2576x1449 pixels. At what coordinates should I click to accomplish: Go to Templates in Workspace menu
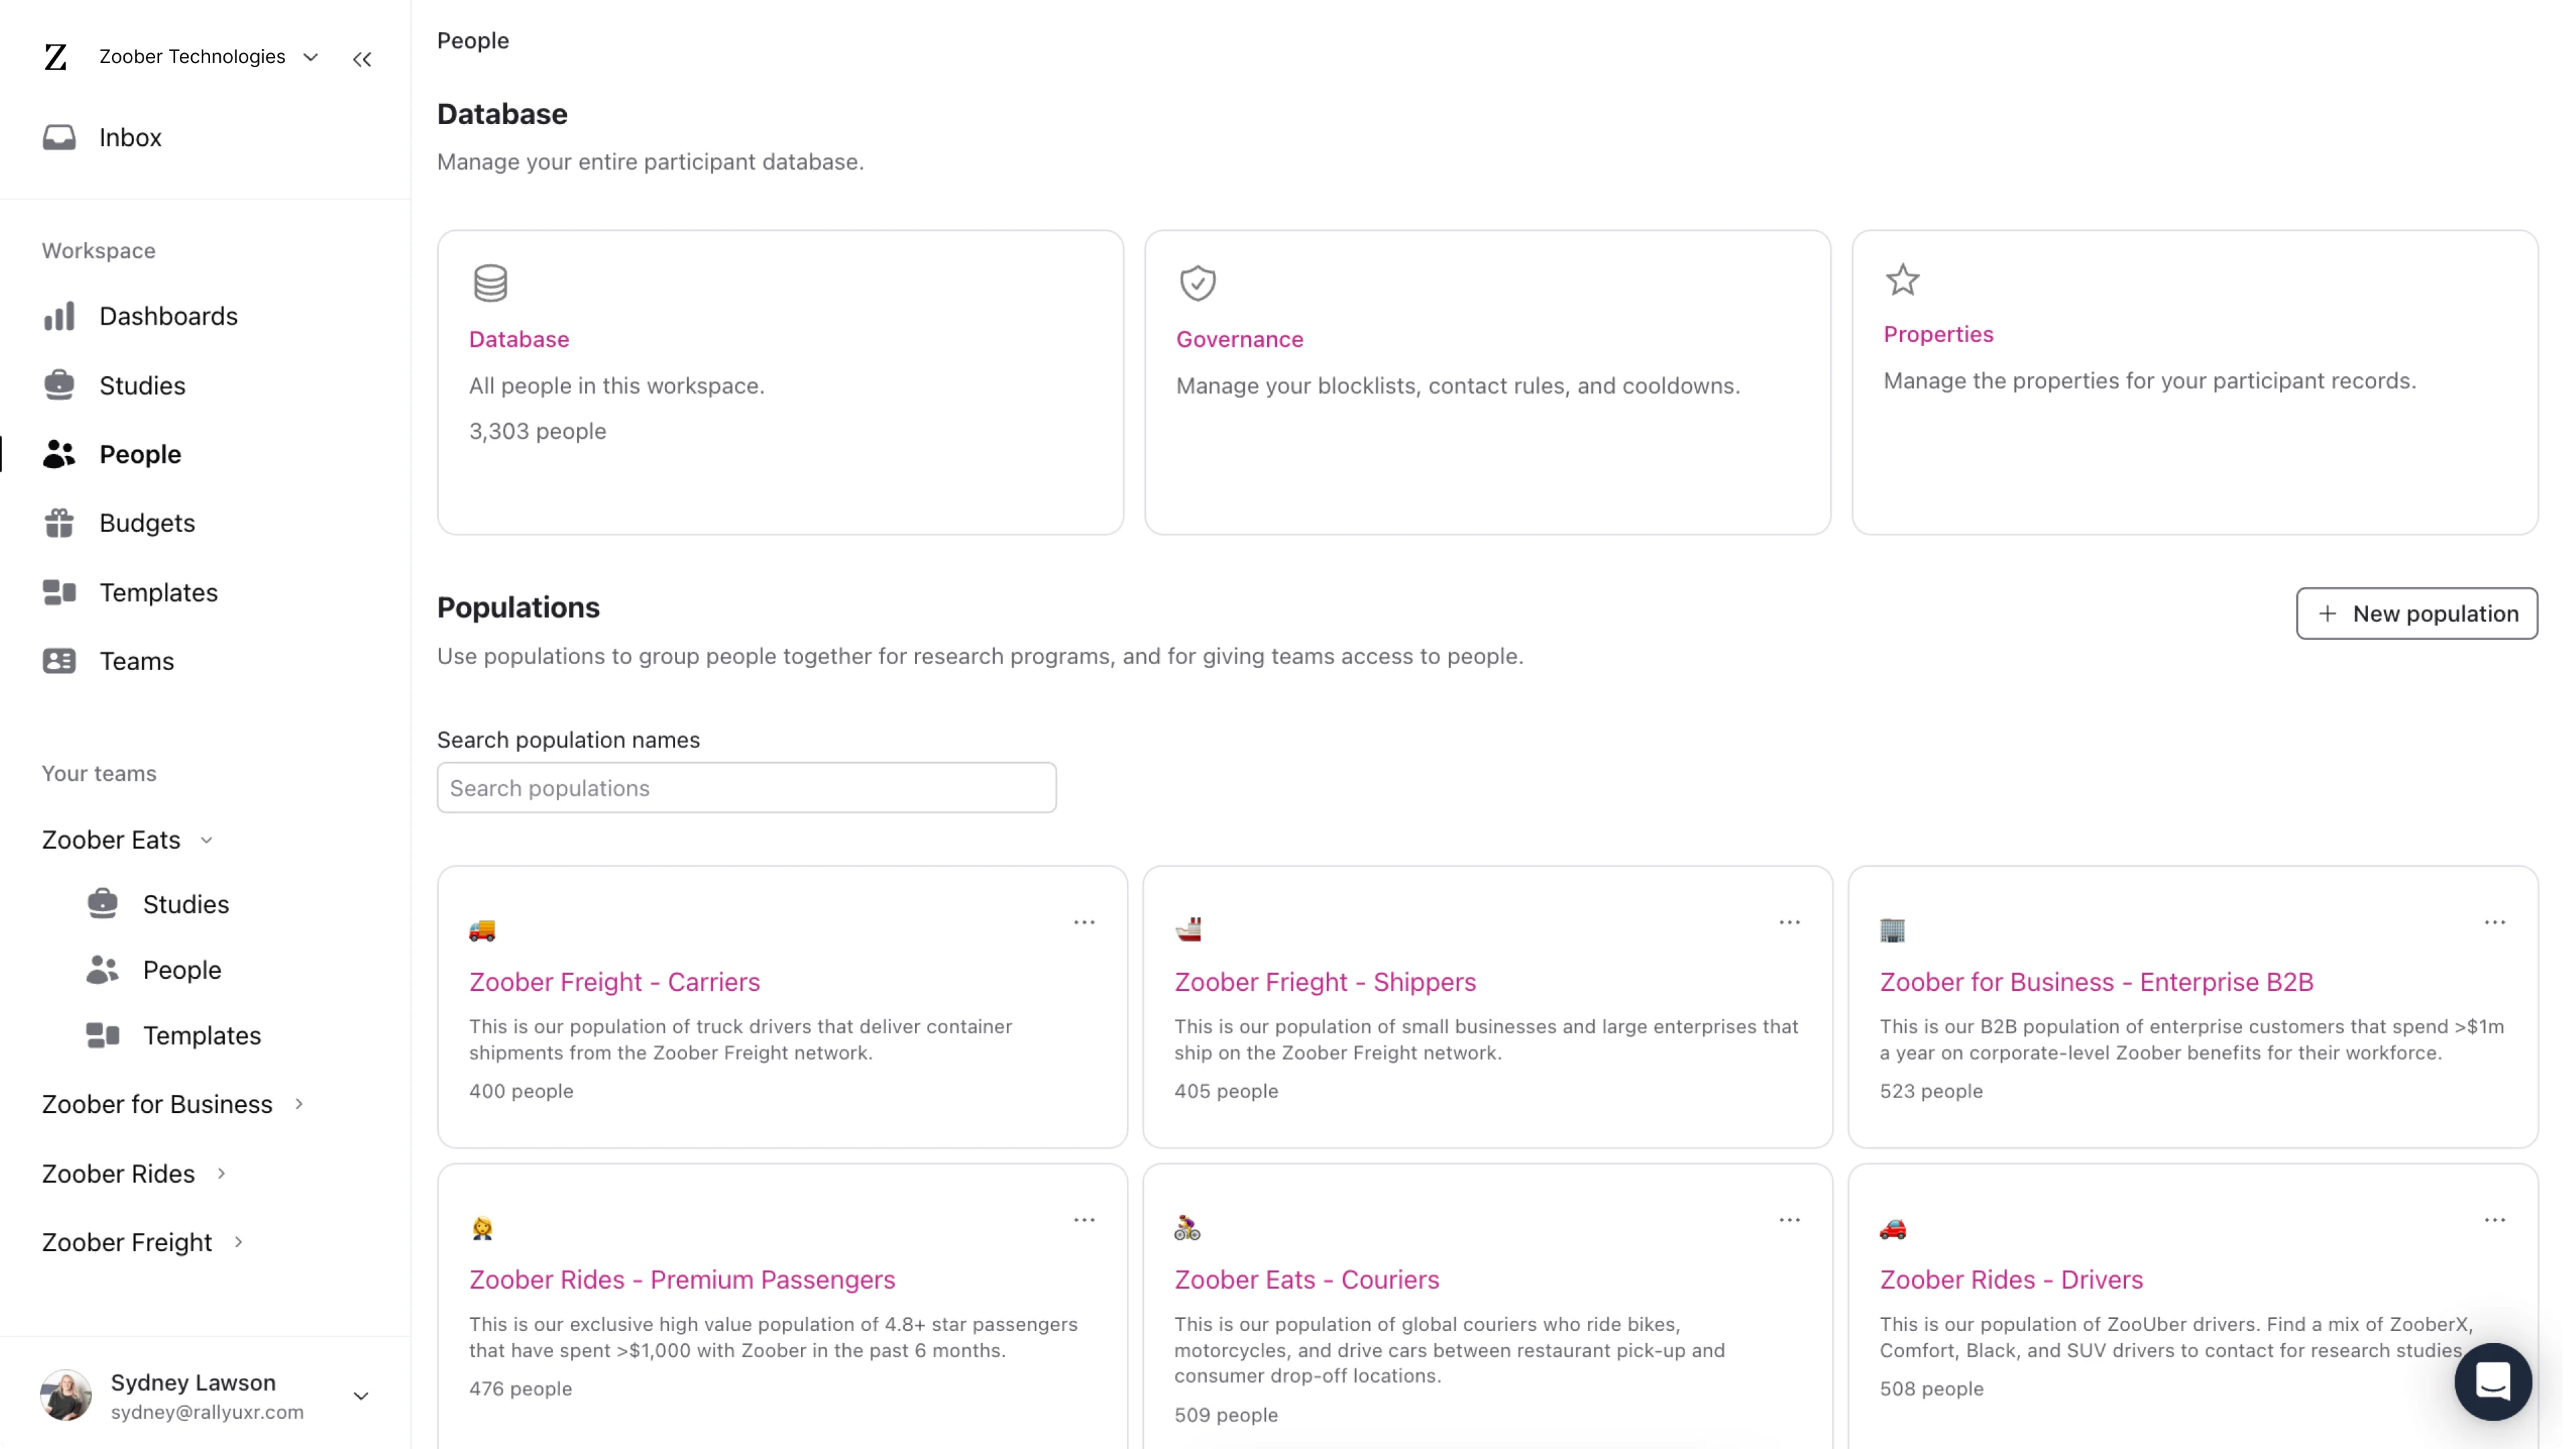click(x=158, y=592)
